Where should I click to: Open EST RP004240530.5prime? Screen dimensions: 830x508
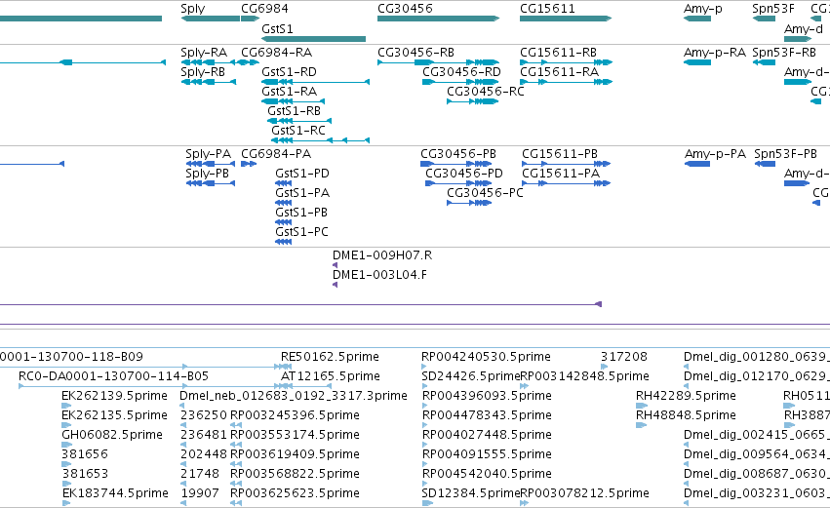pos(486,357)
